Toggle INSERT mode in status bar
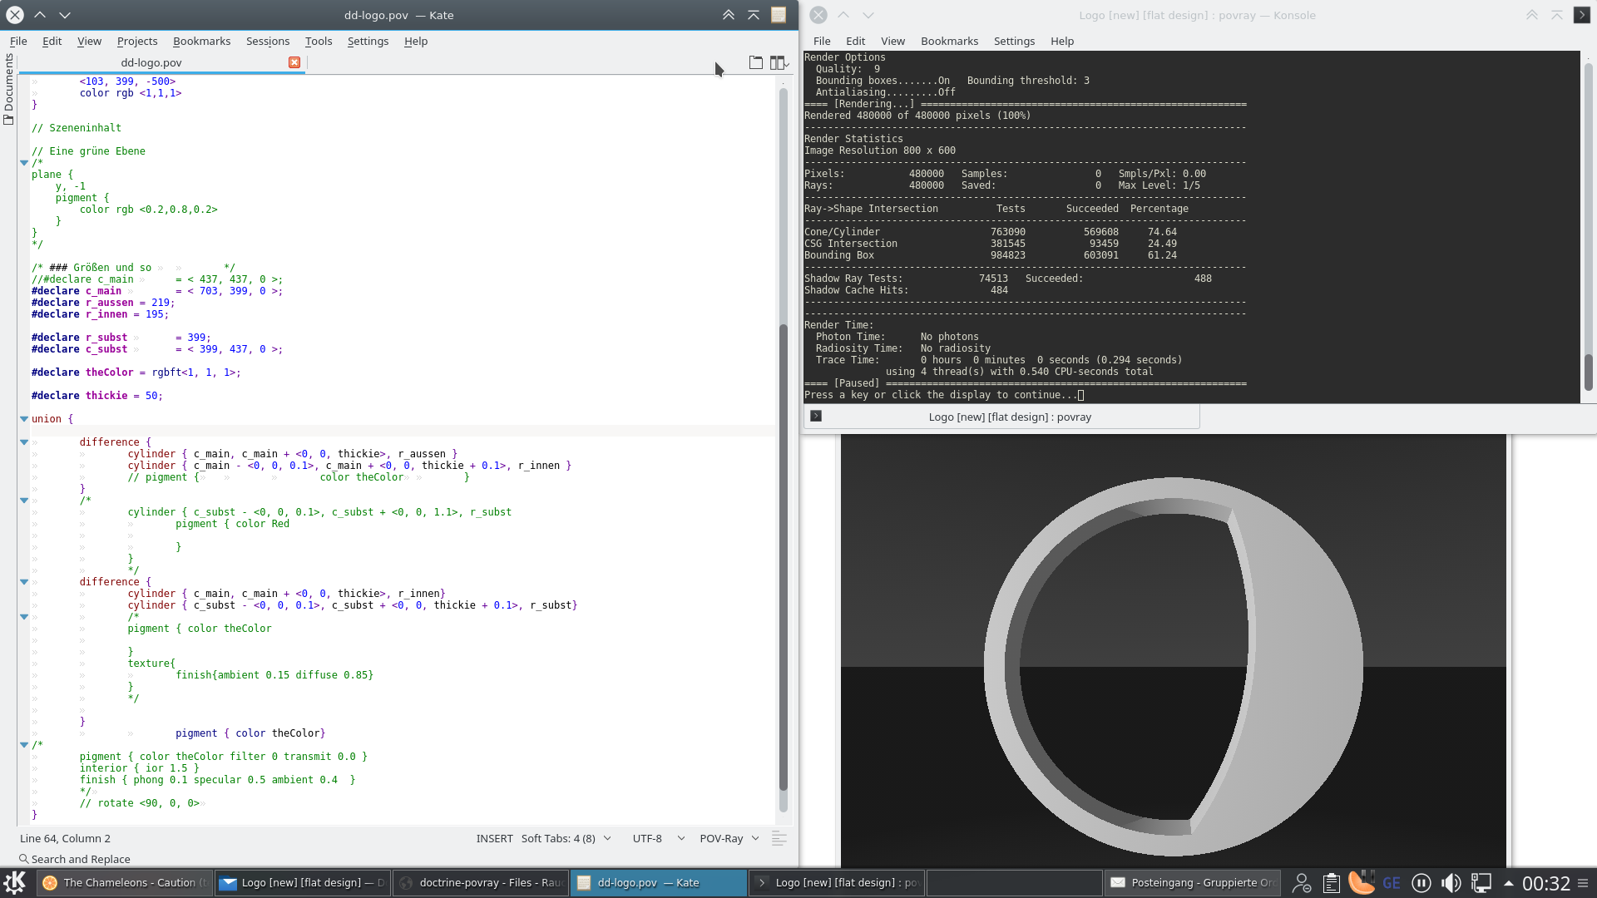 click(x=494, y=838)
